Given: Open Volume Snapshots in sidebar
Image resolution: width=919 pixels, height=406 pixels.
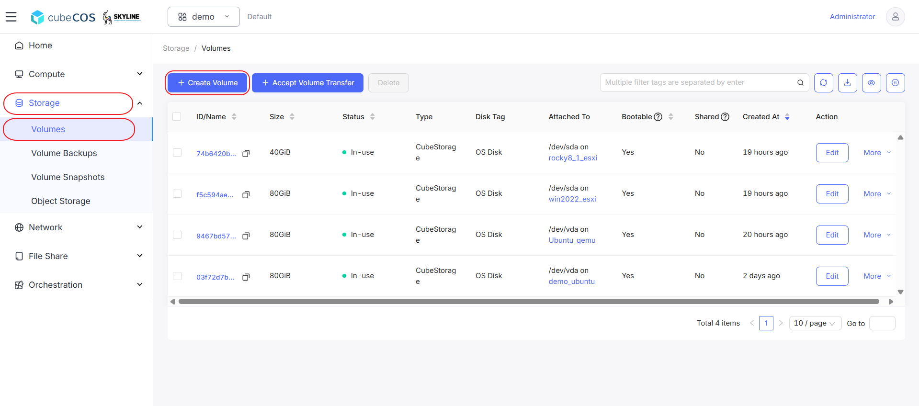Looking at the screenshot, I should 68,177.
